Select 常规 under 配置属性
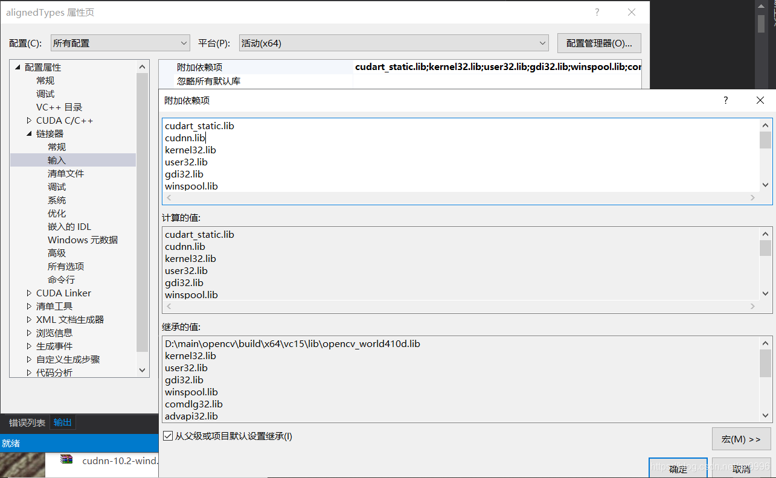 pos(45,80)
